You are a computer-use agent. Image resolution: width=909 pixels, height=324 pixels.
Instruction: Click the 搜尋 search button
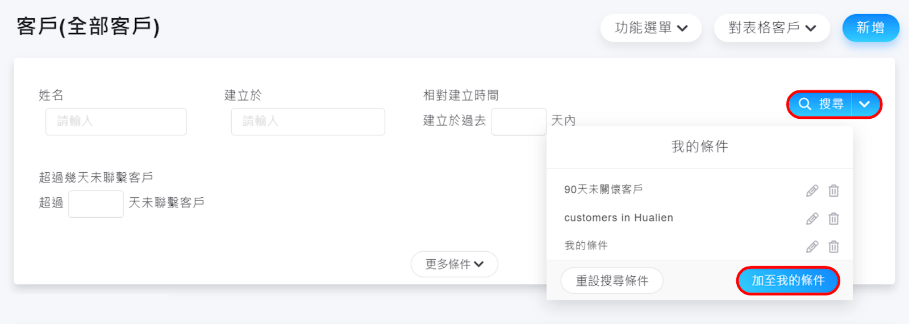(821, 104)
